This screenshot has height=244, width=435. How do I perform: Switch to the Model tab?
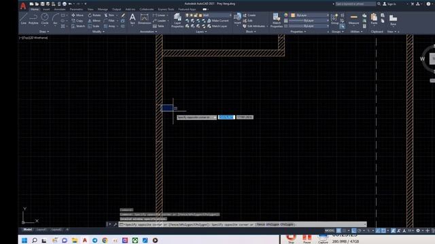point(27,230)
